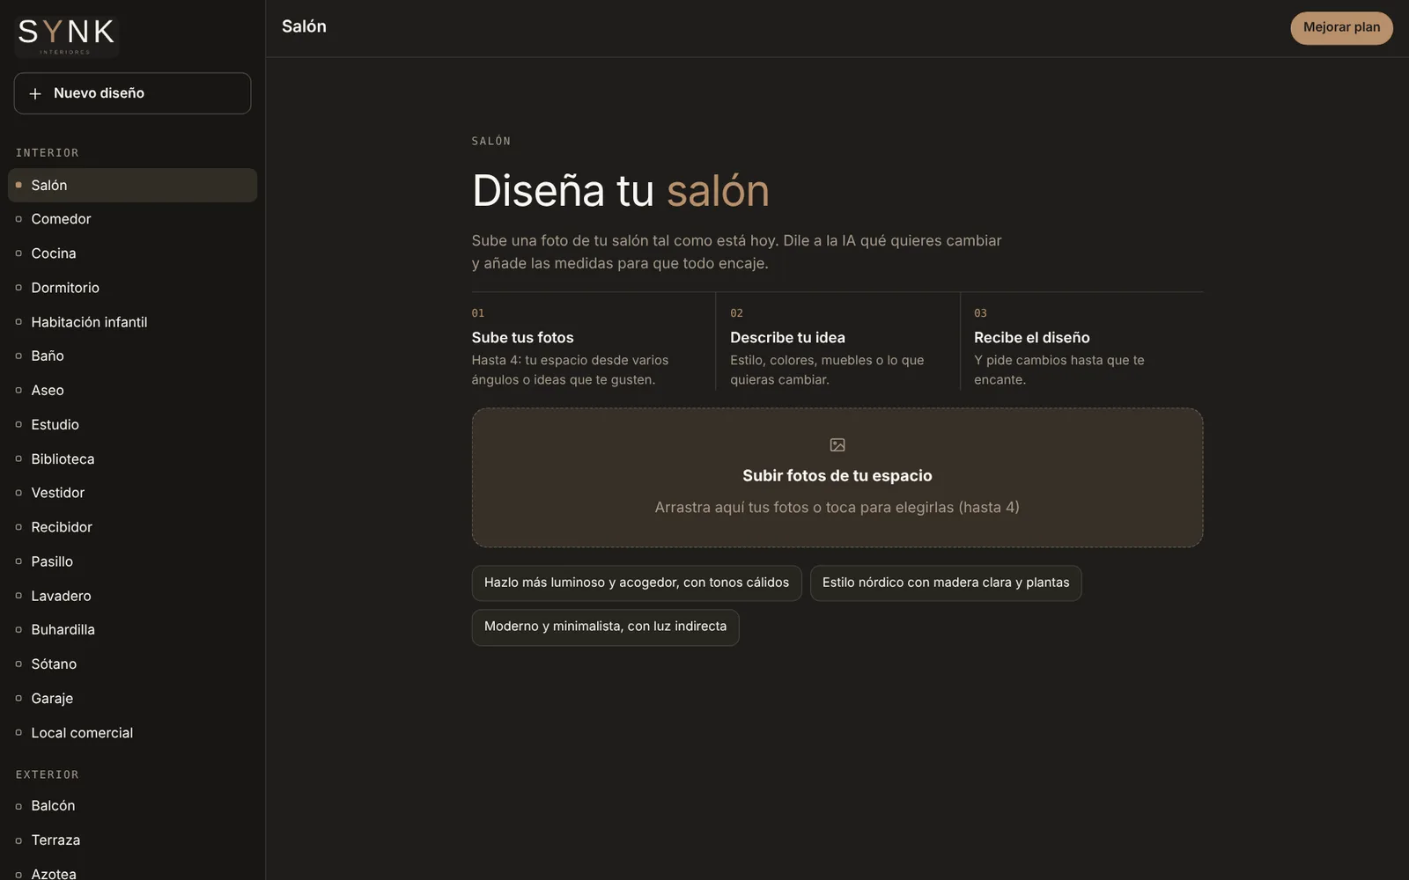
Task: Select Baño in the sidebar
Action: (132, 356)
